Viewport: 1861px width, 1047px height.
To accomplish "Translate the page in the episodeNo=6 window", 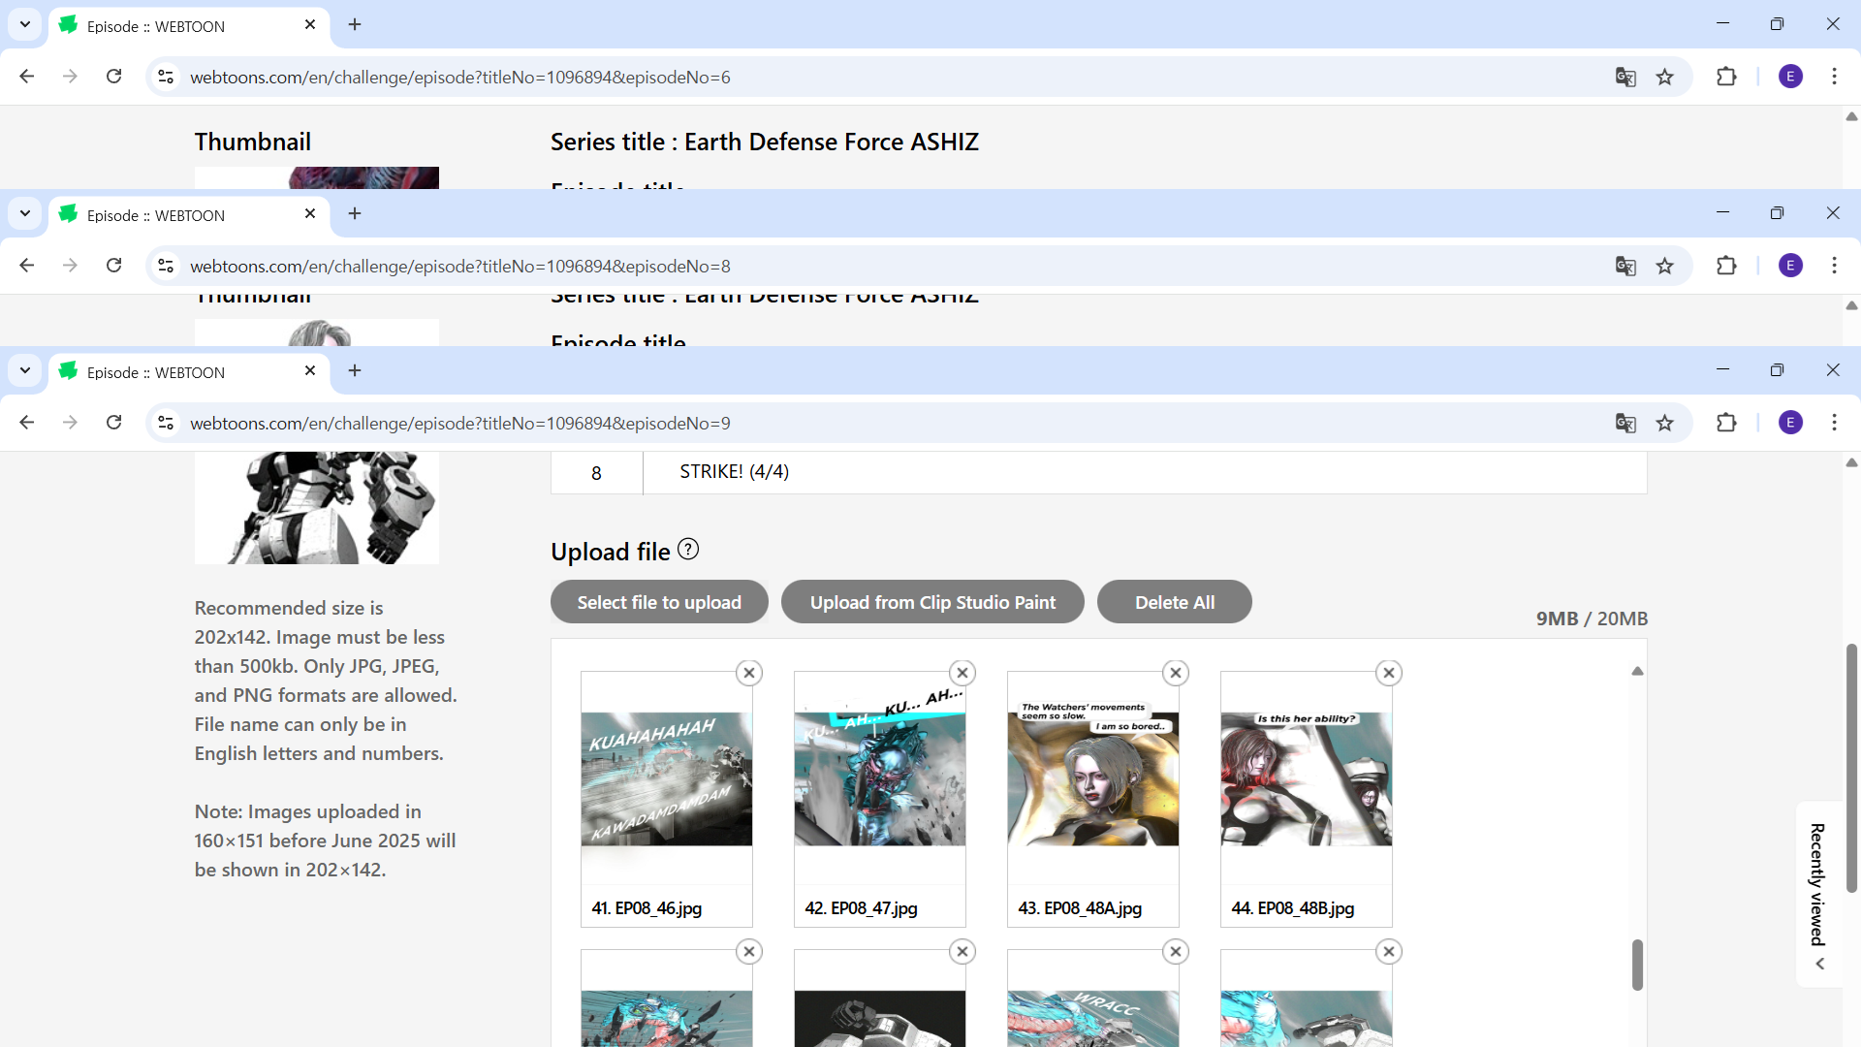I will tap(1625, 77).
